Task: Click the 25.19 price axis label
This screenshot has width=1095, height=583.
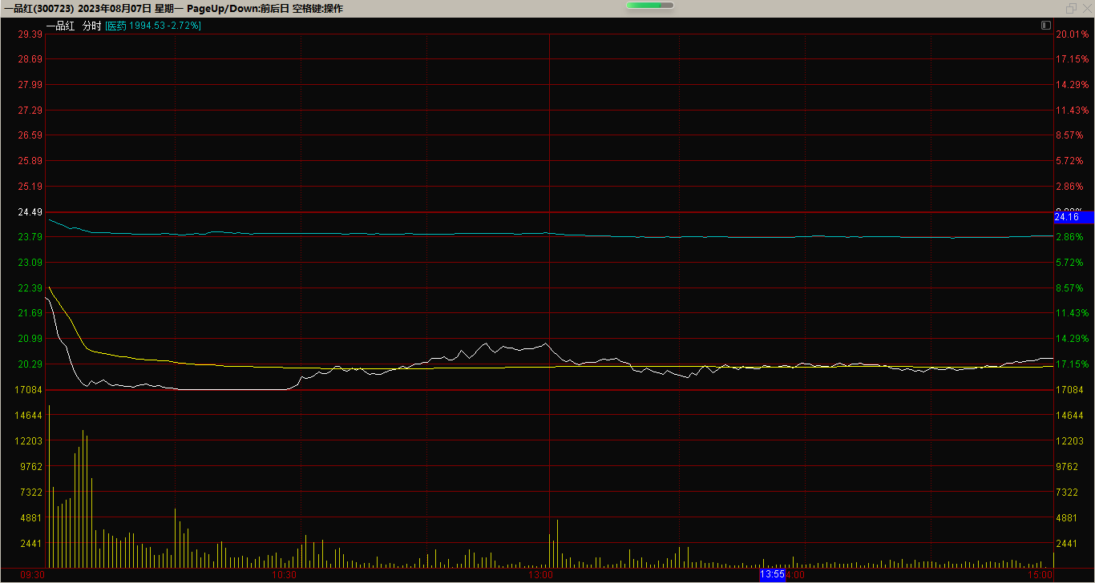Action: click(x=30, y=187)
